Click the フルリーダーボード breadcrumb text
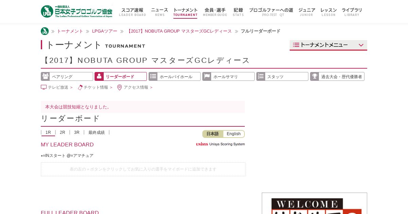The image size is (408, 214). pos(260,31)
